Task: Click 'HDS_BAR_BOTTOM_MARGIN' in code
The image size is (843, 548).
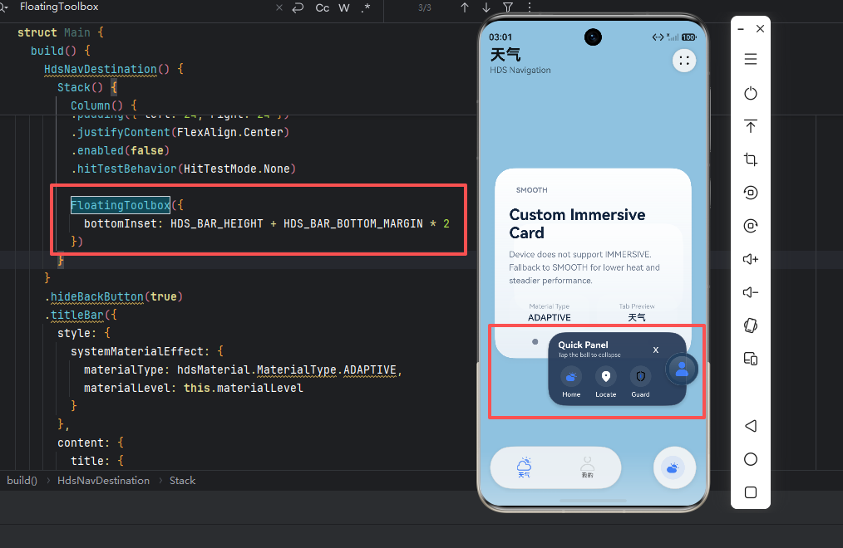Action: click(353, 223)
